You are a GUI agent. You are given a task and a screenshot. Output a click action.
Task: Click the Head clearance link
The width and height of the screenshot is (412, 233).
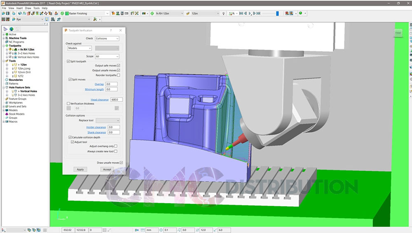tap(100, 99)
